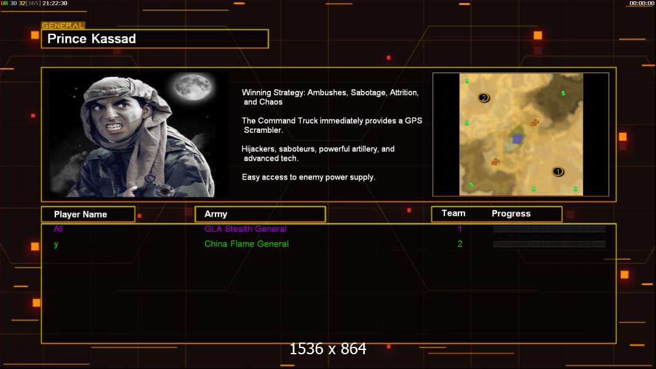Screen dimensions: 656x369
Task: Click 'China Flame General' army entry
Action: click(x=246, y=244)
